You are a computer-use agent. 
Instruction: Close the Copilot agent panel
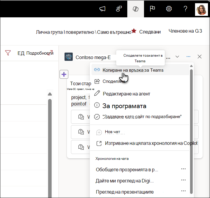pyautogui.click(x=199, y=57)
